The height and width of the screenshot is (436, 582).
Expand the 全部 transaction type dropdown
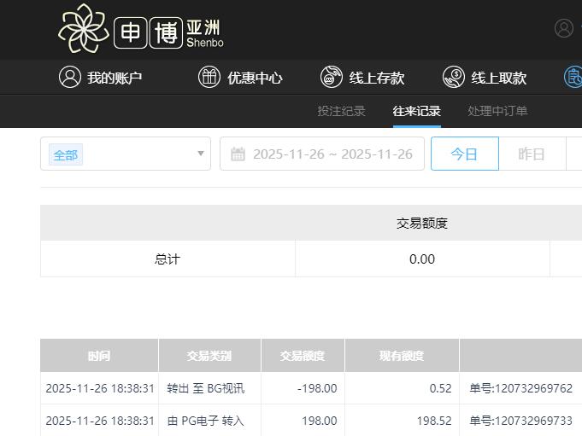[x=126, y=154]
